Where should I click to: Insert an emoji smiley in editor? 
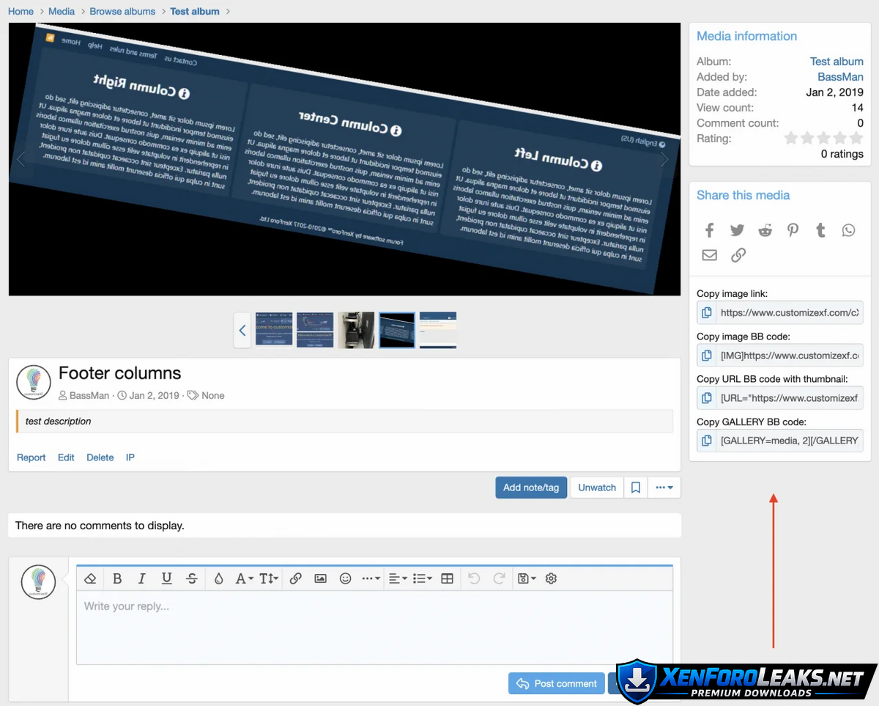(345, 578)
